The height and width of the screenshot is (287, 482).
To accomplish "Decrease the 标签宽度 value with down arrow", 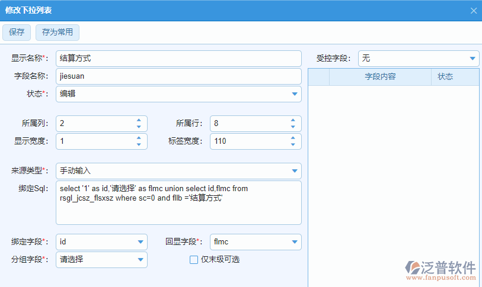I will pos(293,144).
